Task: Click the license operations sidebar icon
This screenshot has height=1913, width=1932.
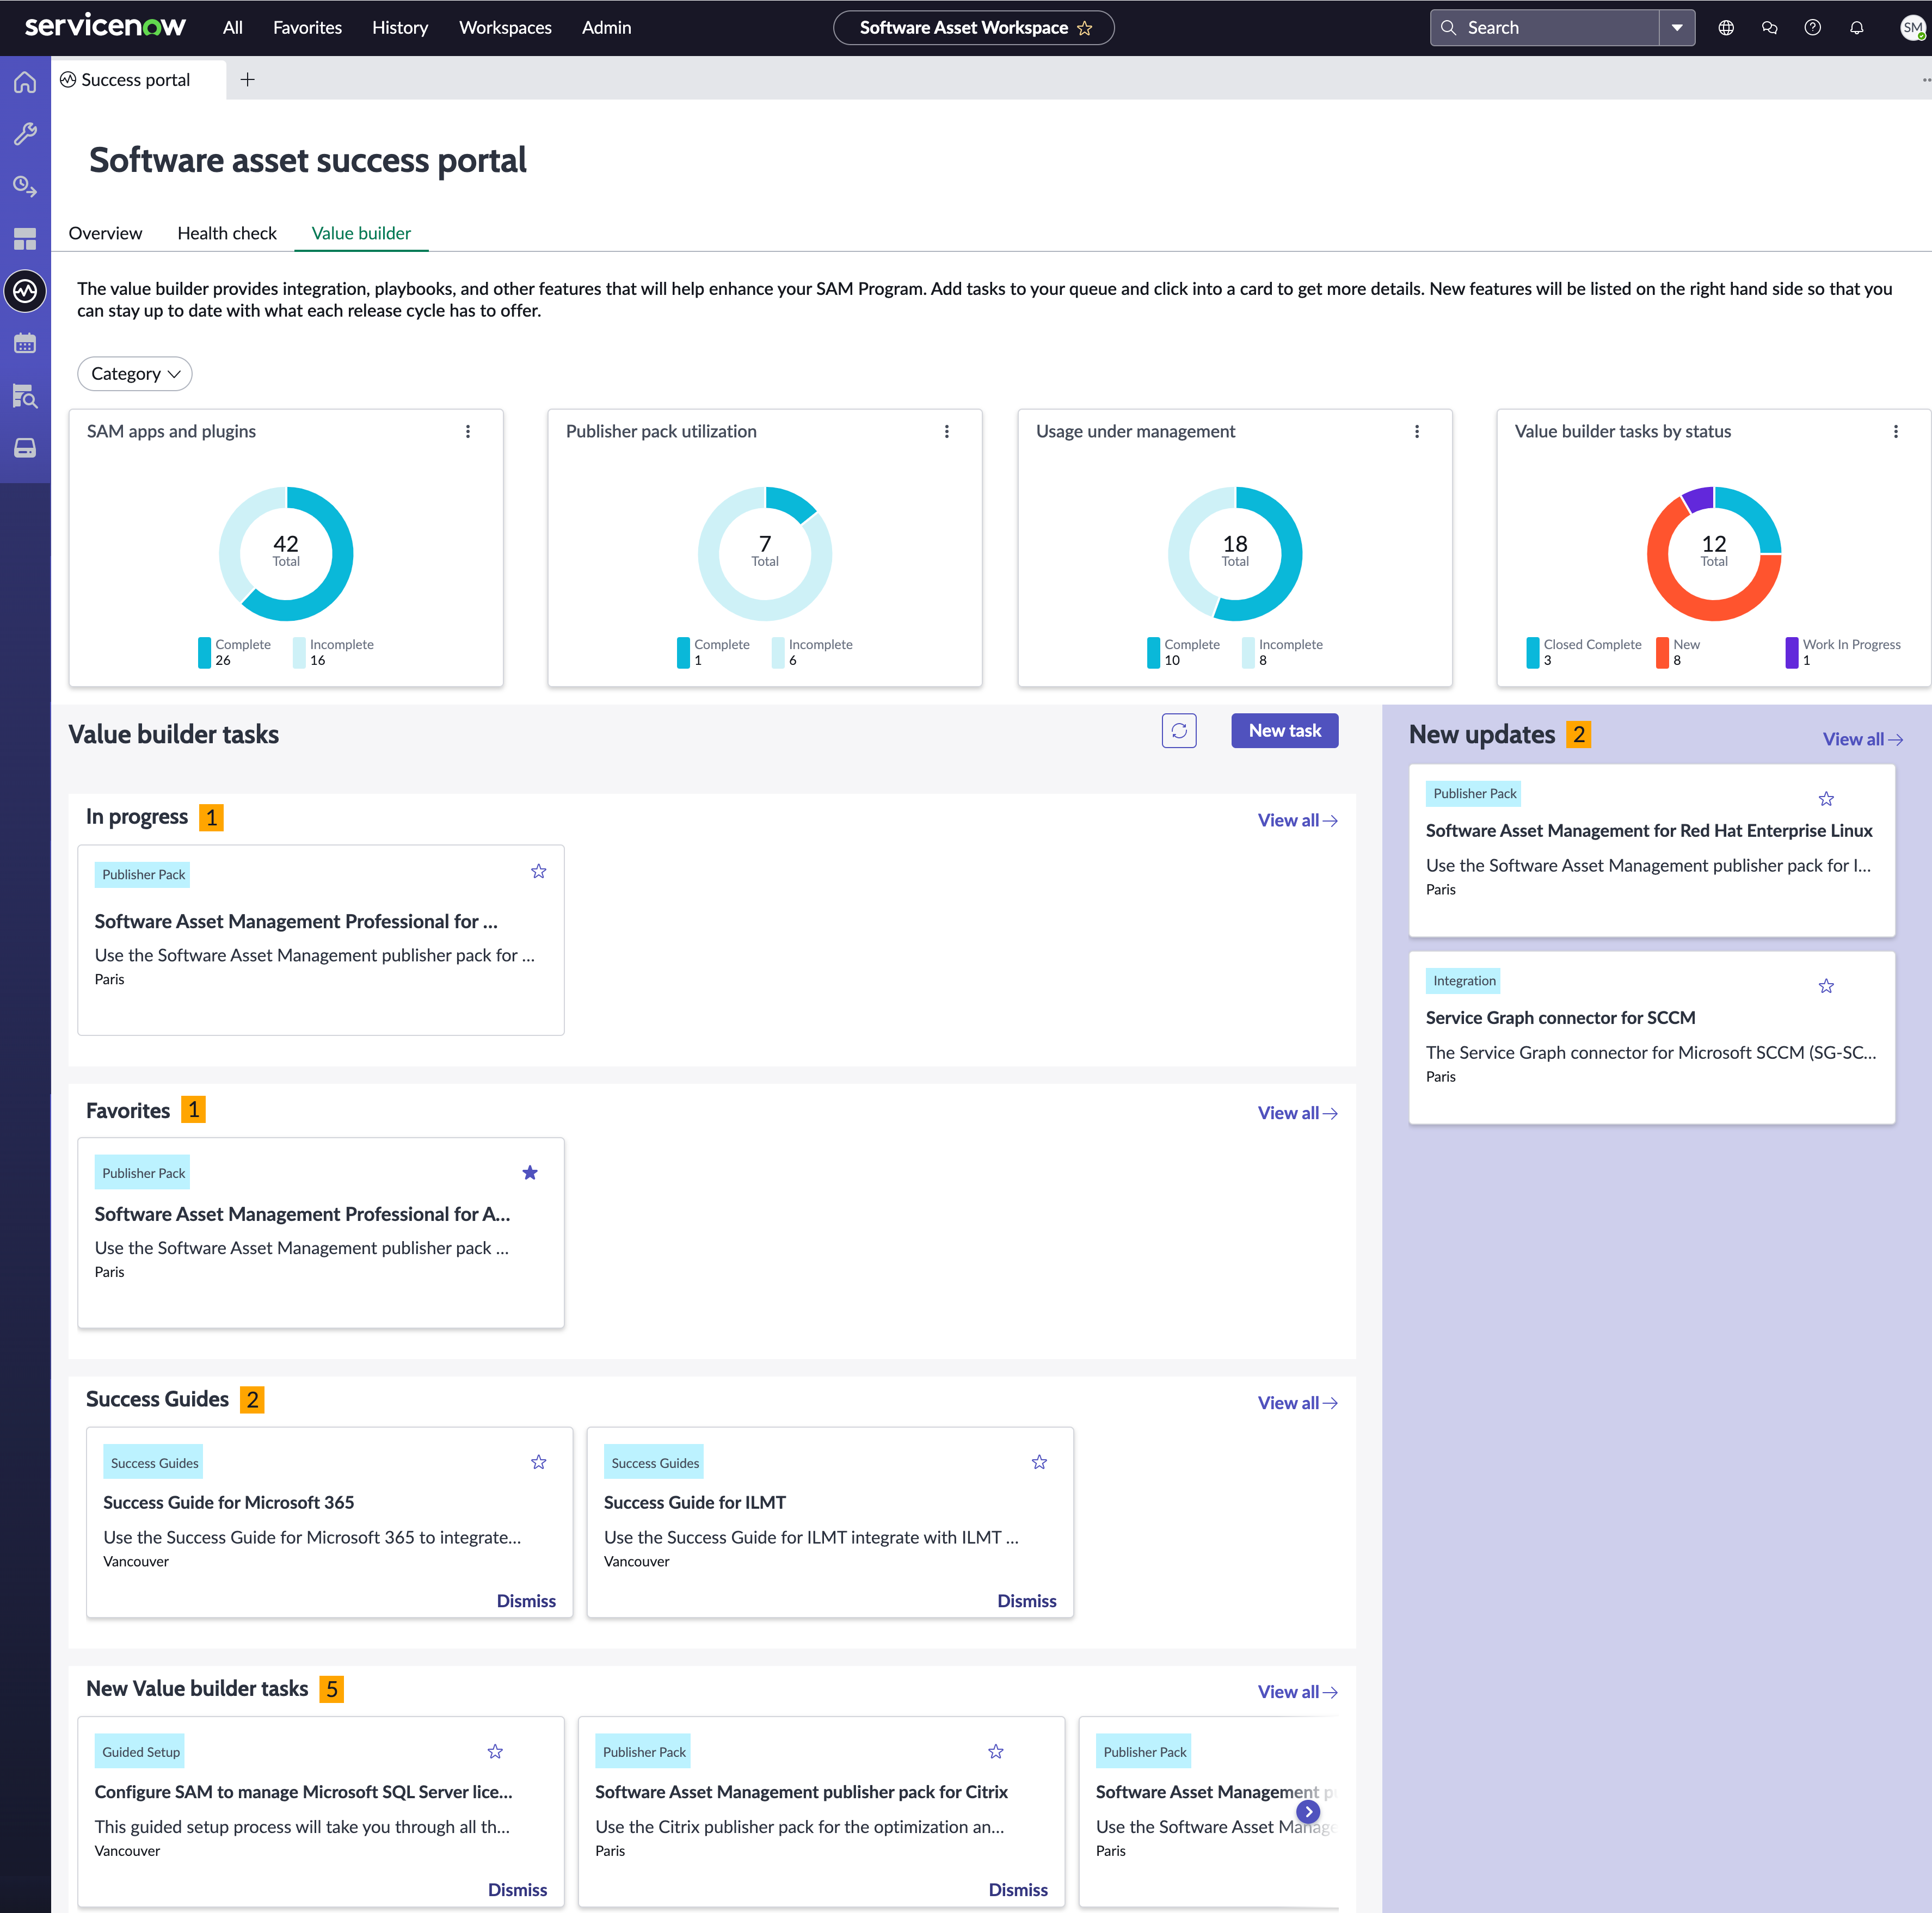Action: tap(25, 186)
